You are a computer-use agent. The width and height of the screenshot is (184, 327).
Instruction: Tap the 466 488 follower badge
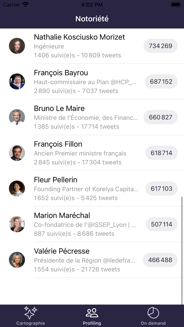[160, 260]
